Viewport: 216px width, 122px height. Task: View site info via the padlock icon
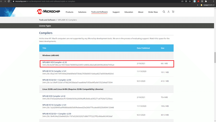13,1
